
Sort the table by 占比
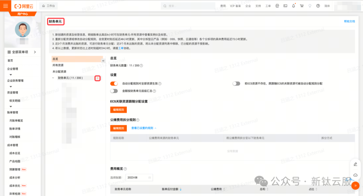click(x=316, y=189)
